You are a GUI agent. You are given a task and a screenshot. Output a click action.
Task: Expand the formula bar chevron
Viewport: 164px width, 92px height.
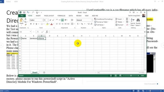[x=145, y=32]
